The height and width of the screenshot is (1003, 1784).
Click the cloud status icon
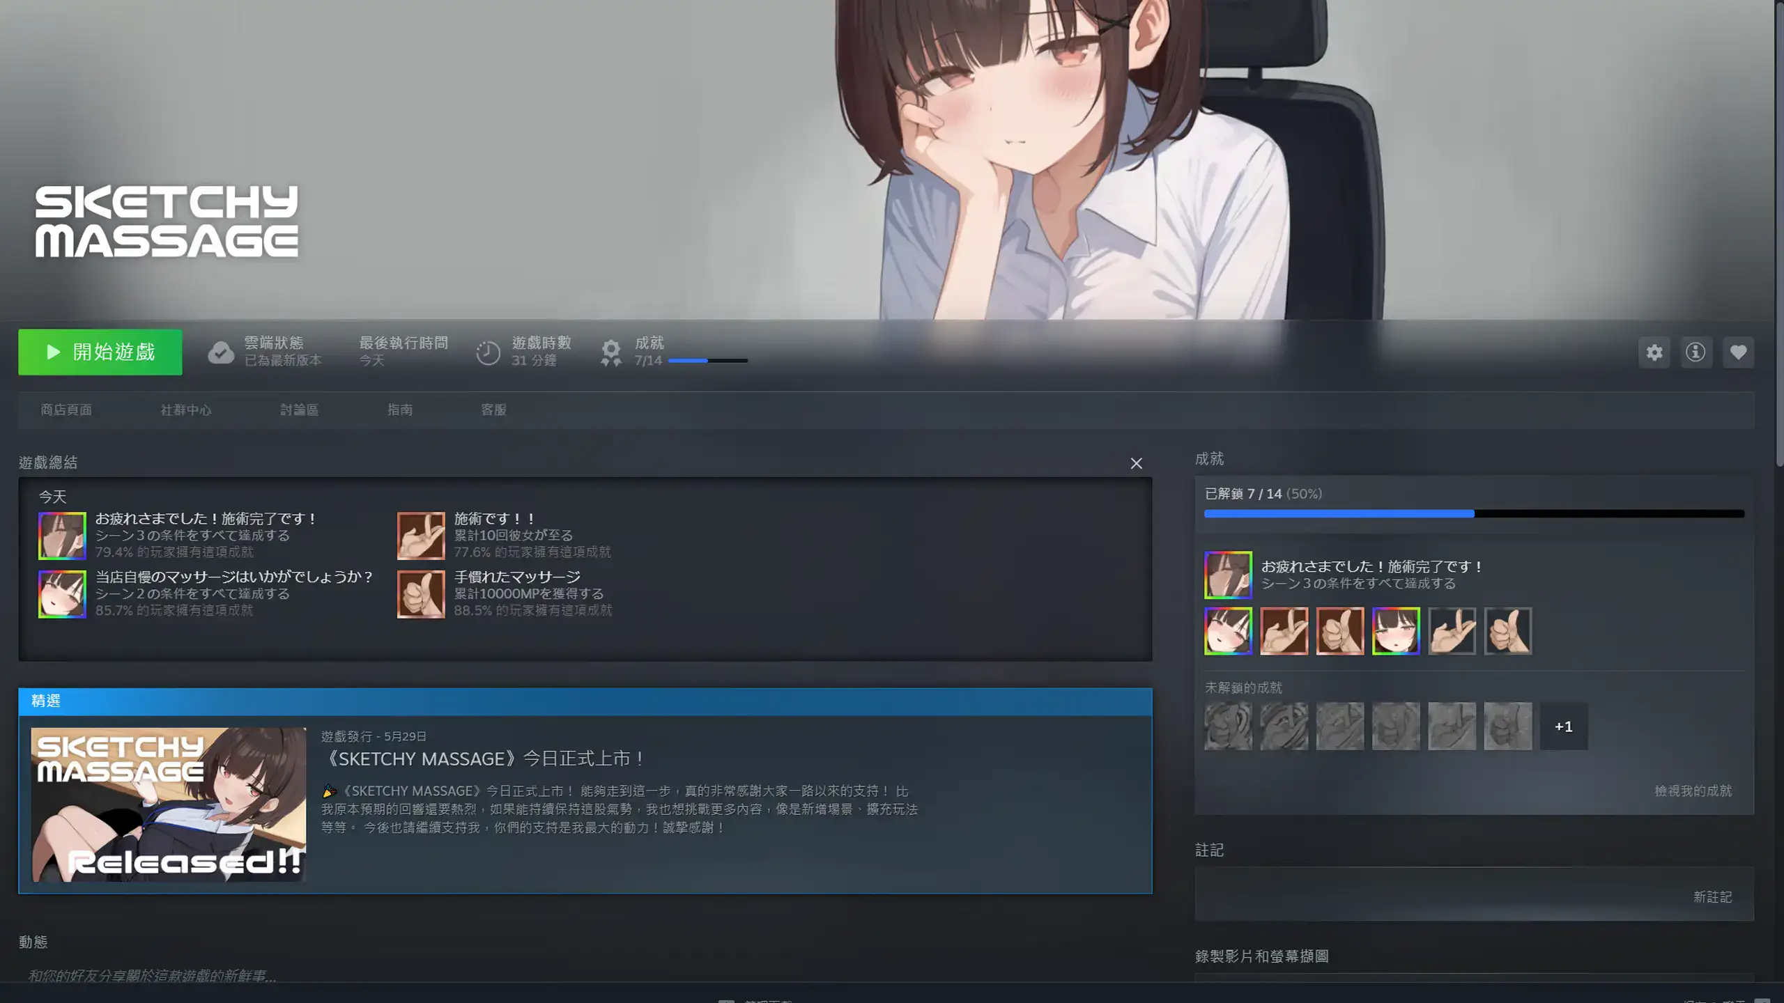(220, 352)
